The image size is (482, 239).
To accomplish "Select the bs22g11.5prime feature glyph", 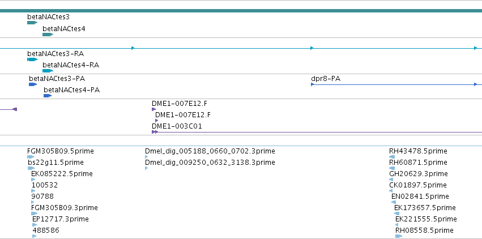I will 31,168.
